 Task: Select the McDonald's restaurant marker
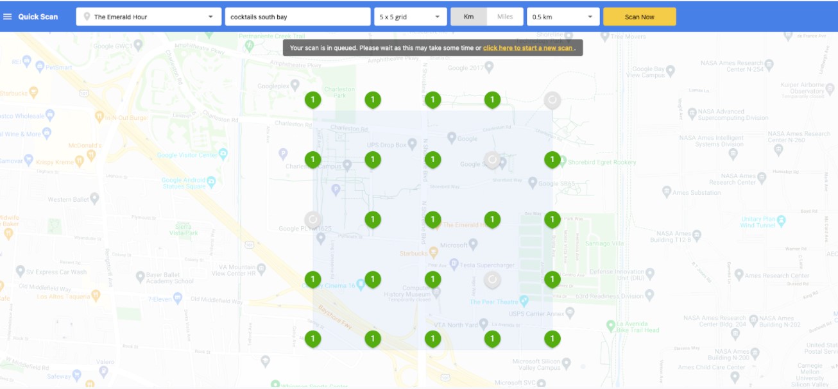tap(92, 154)
